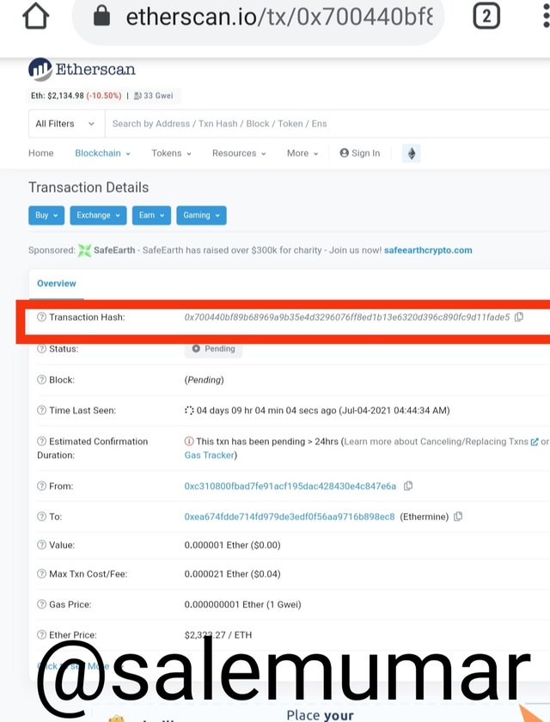Select the transaction hash text 0x700440bf
Screen dimensions: 550x722
[x=346, y=317]
